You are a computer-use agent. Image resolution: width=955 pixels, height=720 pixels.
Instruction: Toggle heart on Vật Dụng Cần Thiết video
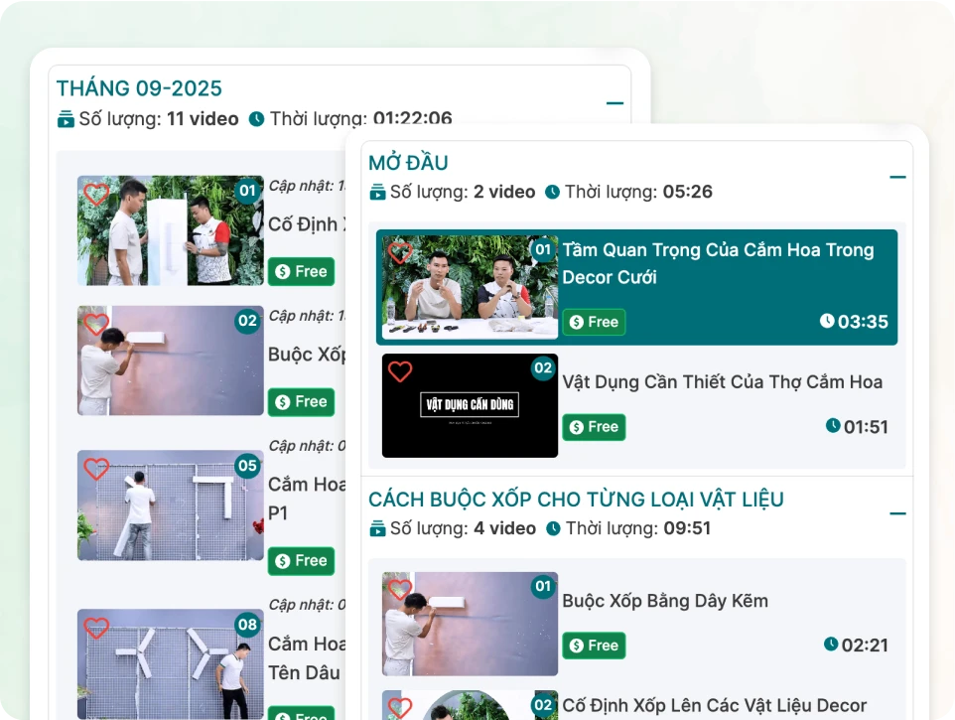tap(400, 371)
